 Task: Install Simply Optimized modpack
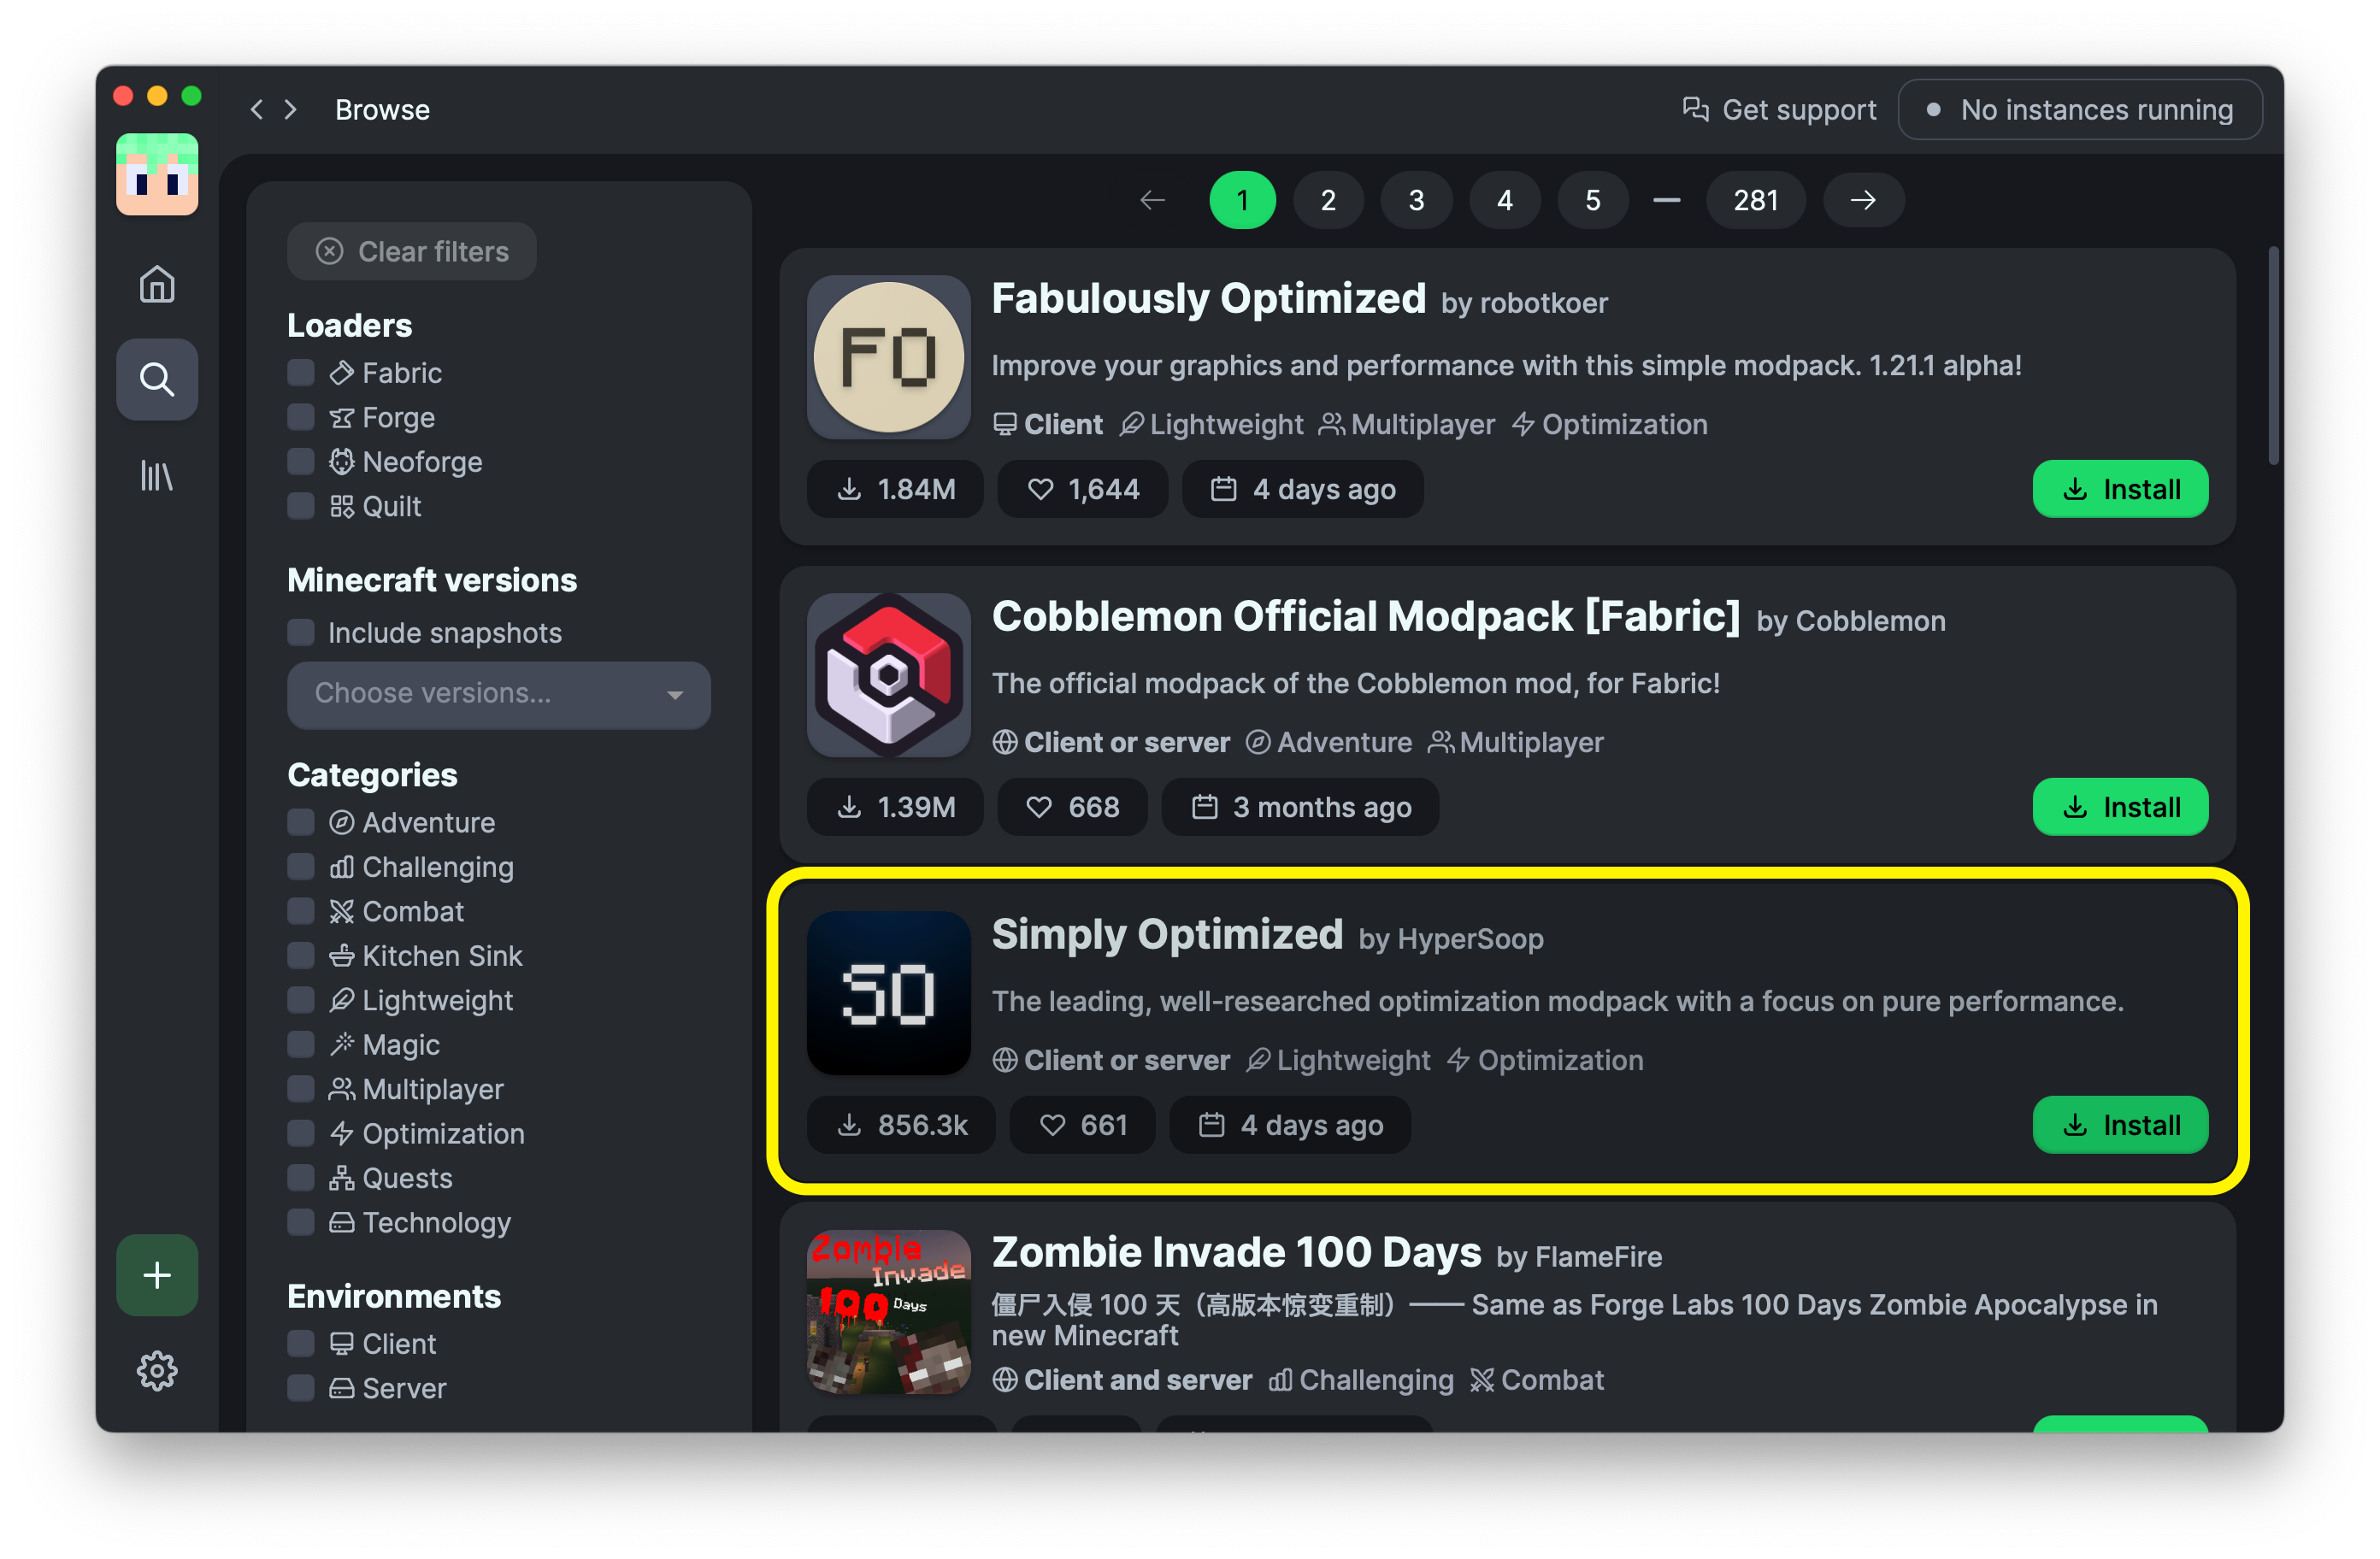[2120, 1125]
